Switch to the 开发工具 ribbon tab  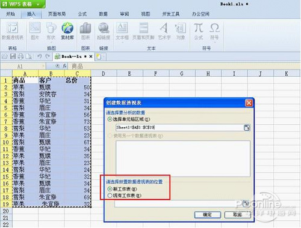pos(171,14)
